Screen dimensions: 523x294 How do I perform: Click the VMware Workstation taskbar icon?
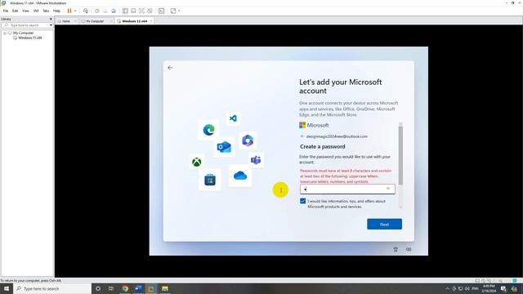pyautogui.click(x=151, y=288)
